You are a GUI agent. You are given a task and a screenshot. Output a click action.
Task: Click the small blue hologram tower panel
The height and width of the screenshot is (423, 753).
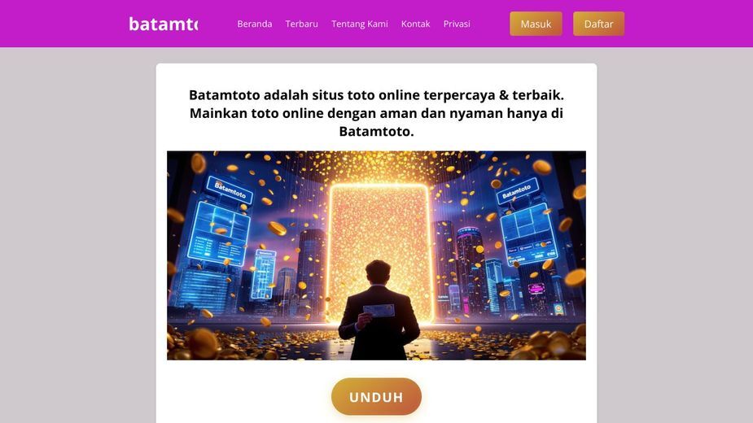[264, 275]
